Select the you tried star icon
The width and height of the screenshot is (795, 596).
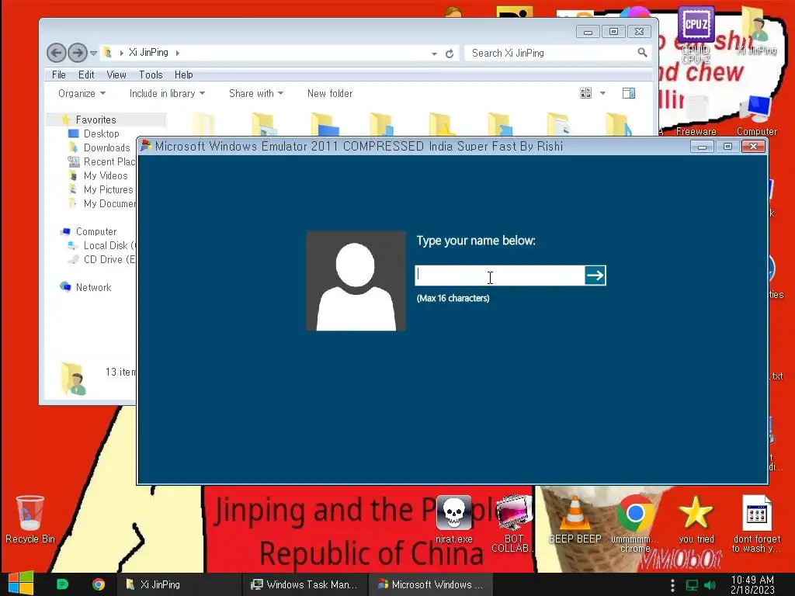pyautogui.click(x=696, y=519)
